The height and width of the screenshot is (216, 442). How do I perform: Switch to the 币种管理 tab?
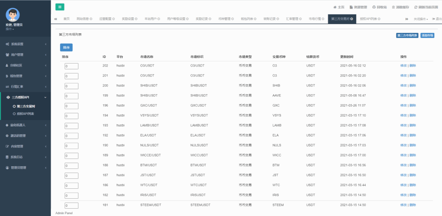(226, 19)
